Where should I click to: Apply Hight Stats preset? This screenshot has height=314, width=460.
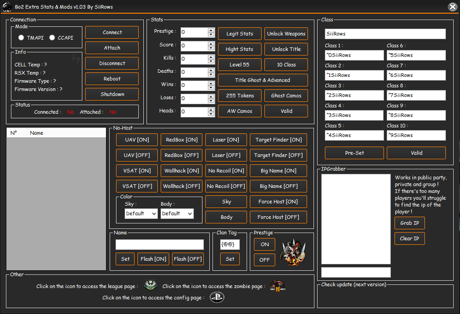click(240, 49)
